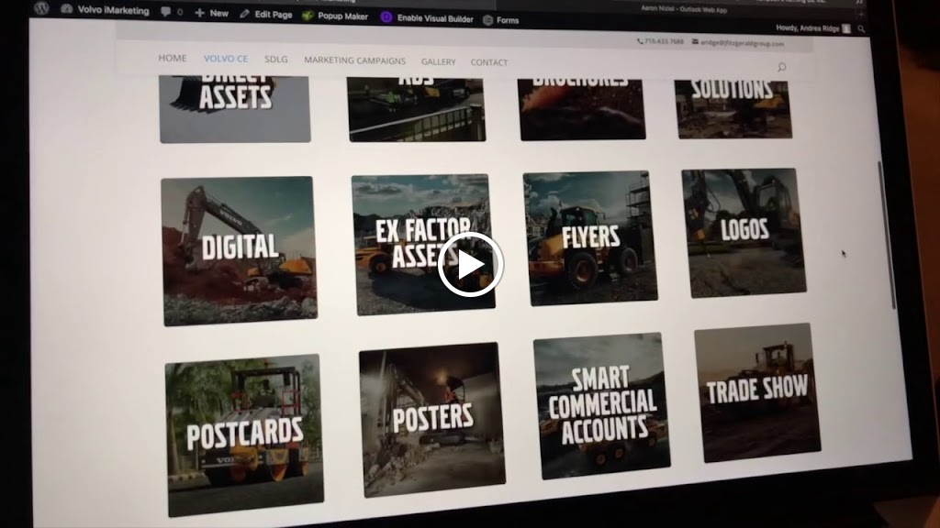Open the Direct Assets tile
940x528 pixels.
click(235, 108)
